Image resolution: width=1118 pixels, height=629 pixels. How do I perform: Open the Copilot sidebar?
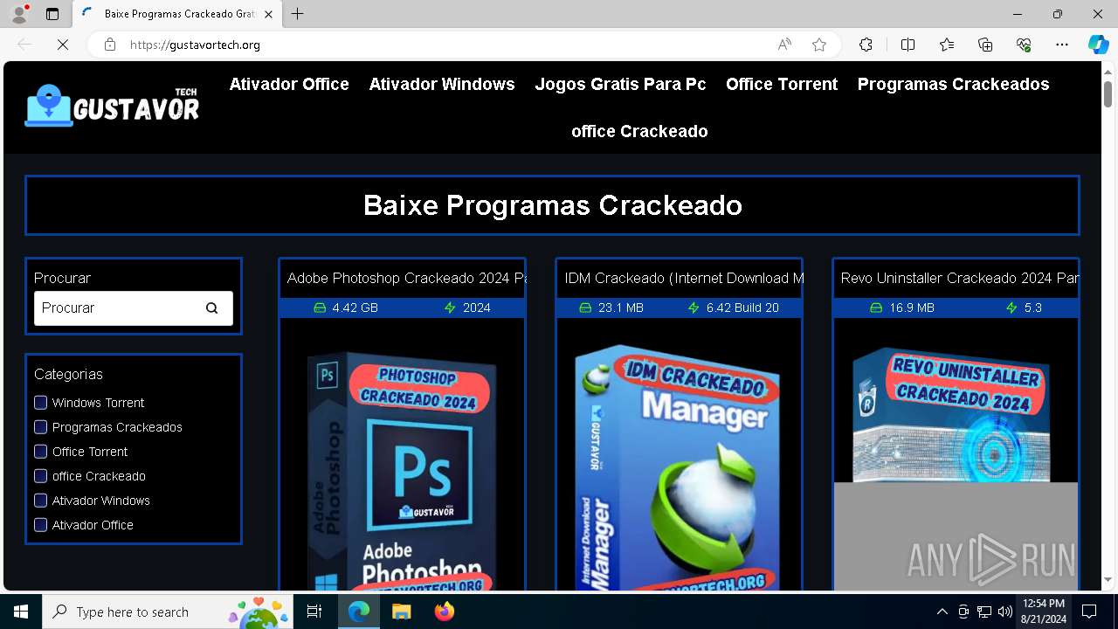coord(1098,45)
